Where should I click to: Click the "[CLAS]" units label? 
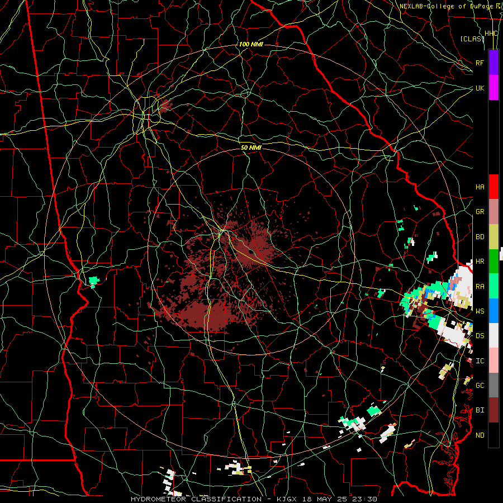[472, 39]
